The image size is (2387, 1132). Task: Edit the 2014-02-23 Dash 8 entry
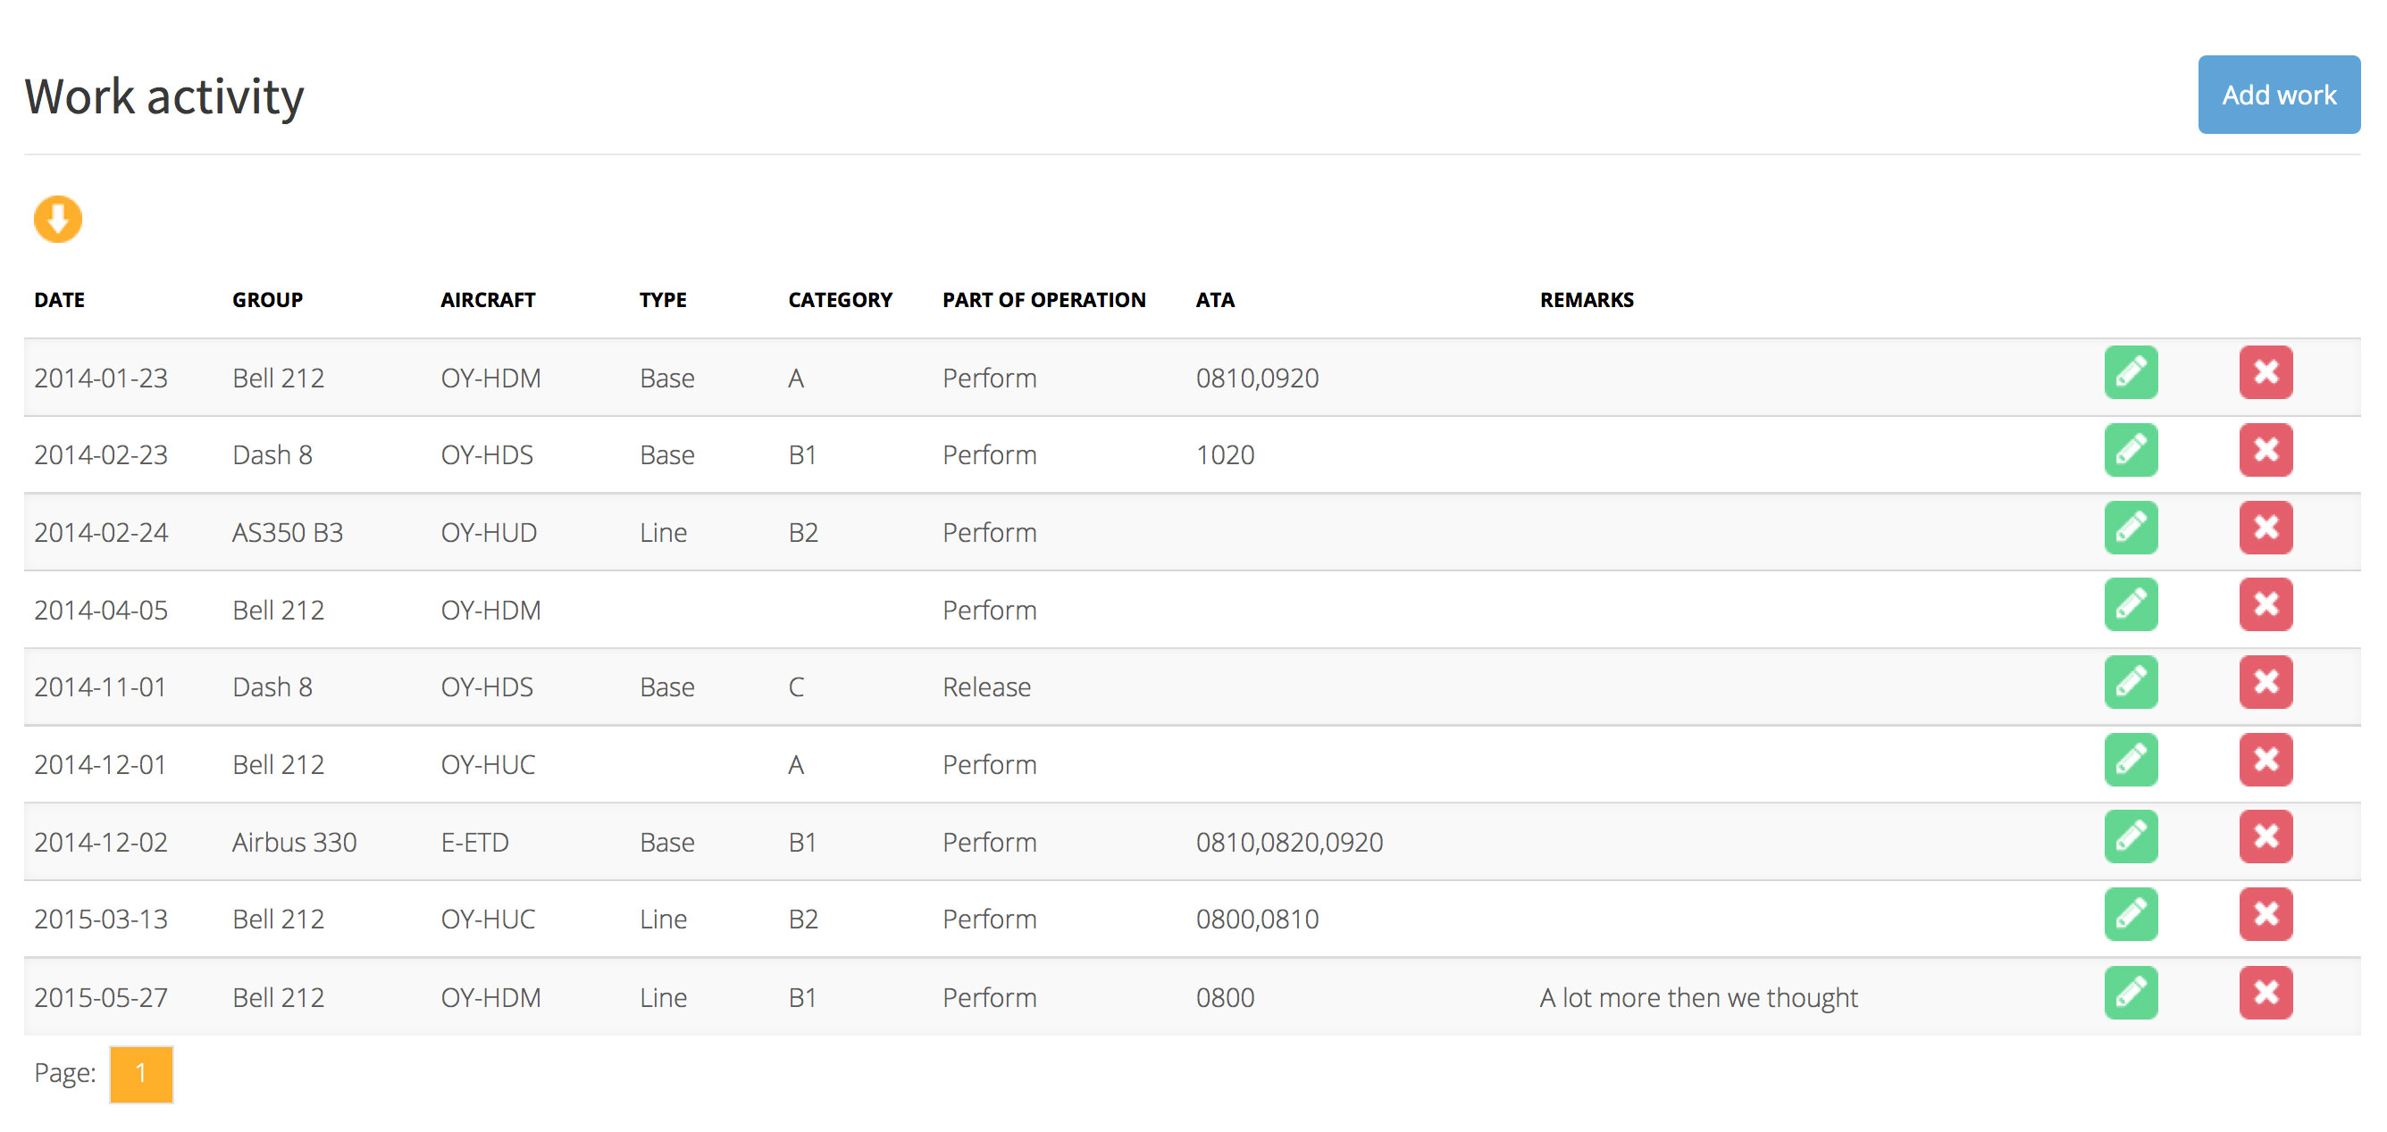click(x=2131, y=450)
